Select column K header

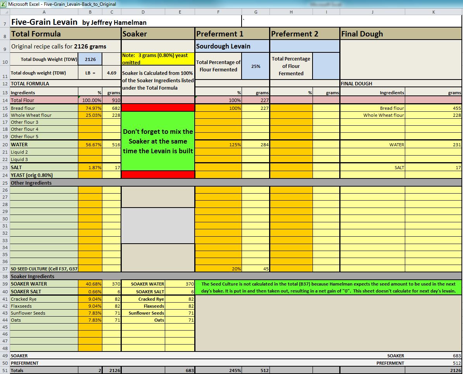pyautogui.click(x=434, y=12)
